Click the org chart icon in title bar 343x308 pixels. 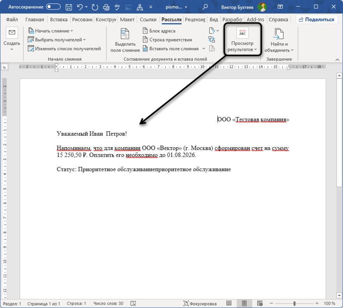pos(140,7)
